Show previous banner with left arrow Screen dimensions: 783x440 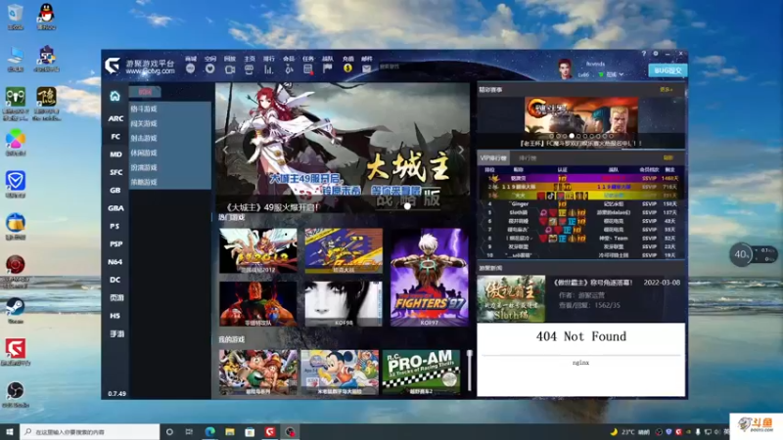point(226,150)
